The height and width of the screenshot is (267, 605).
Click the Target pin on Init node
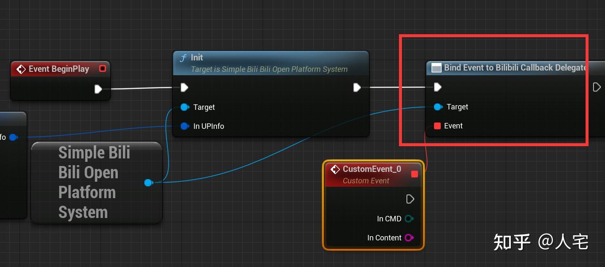click(x=184, y=107)
